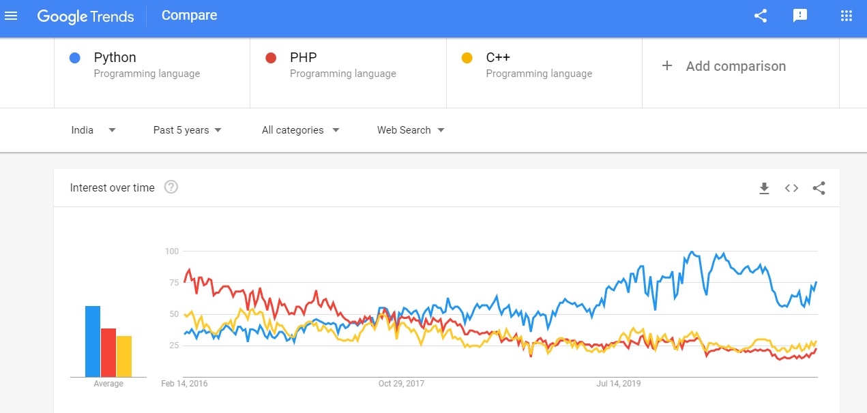Click the yellow C++ color dot

467,58
